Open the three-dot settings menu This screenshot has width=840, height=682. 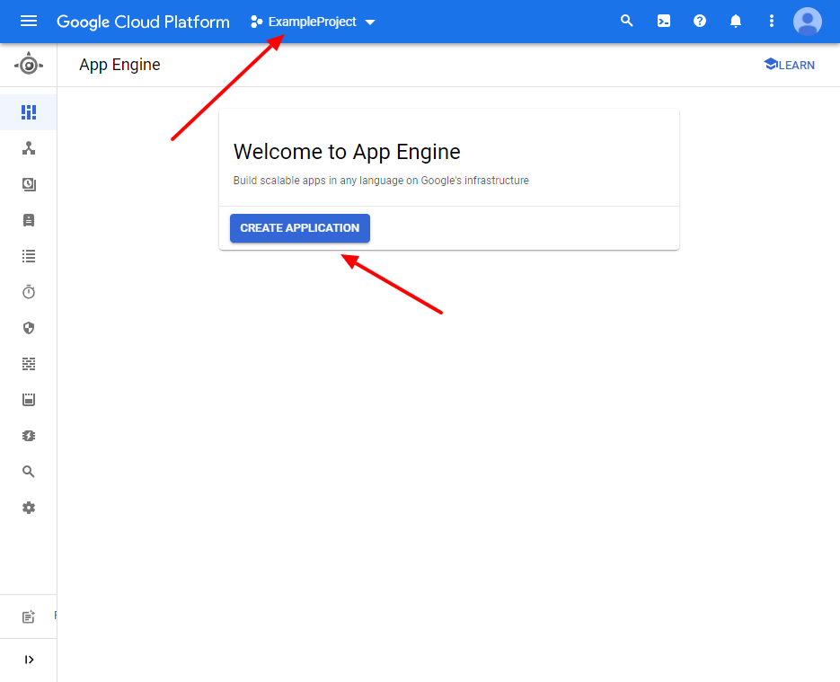pyautogui.click(x=772, y=21)
